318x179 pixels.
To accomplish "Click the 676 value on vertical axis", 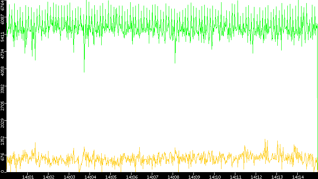I will 3,157.
